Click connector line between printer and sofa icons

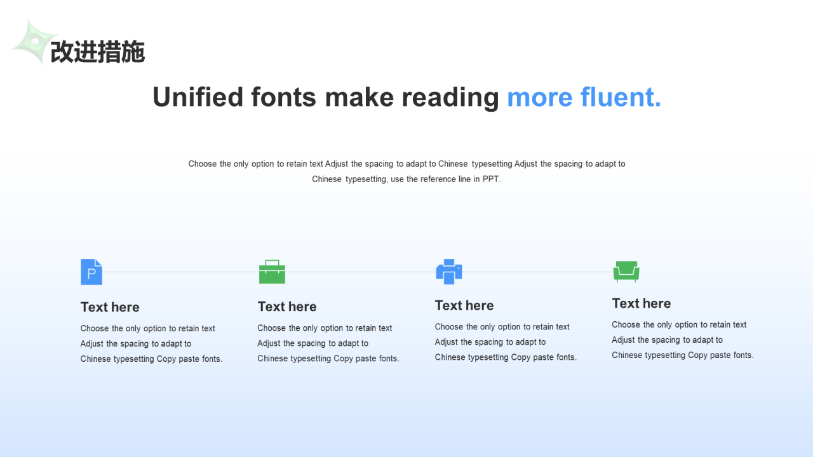[x=537, y=272]
